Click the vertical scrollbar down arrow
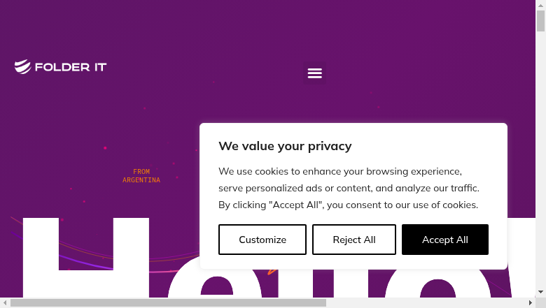Image resolution: width=546 pixels, height=308 pixels. [540, 293]
